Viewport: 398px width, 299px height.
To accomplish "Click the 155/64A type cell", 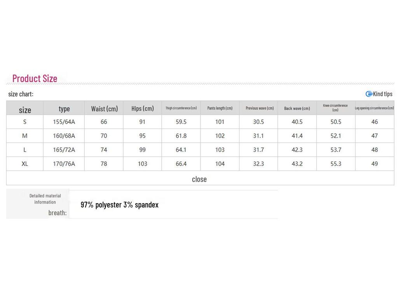I will click(64, 122).
